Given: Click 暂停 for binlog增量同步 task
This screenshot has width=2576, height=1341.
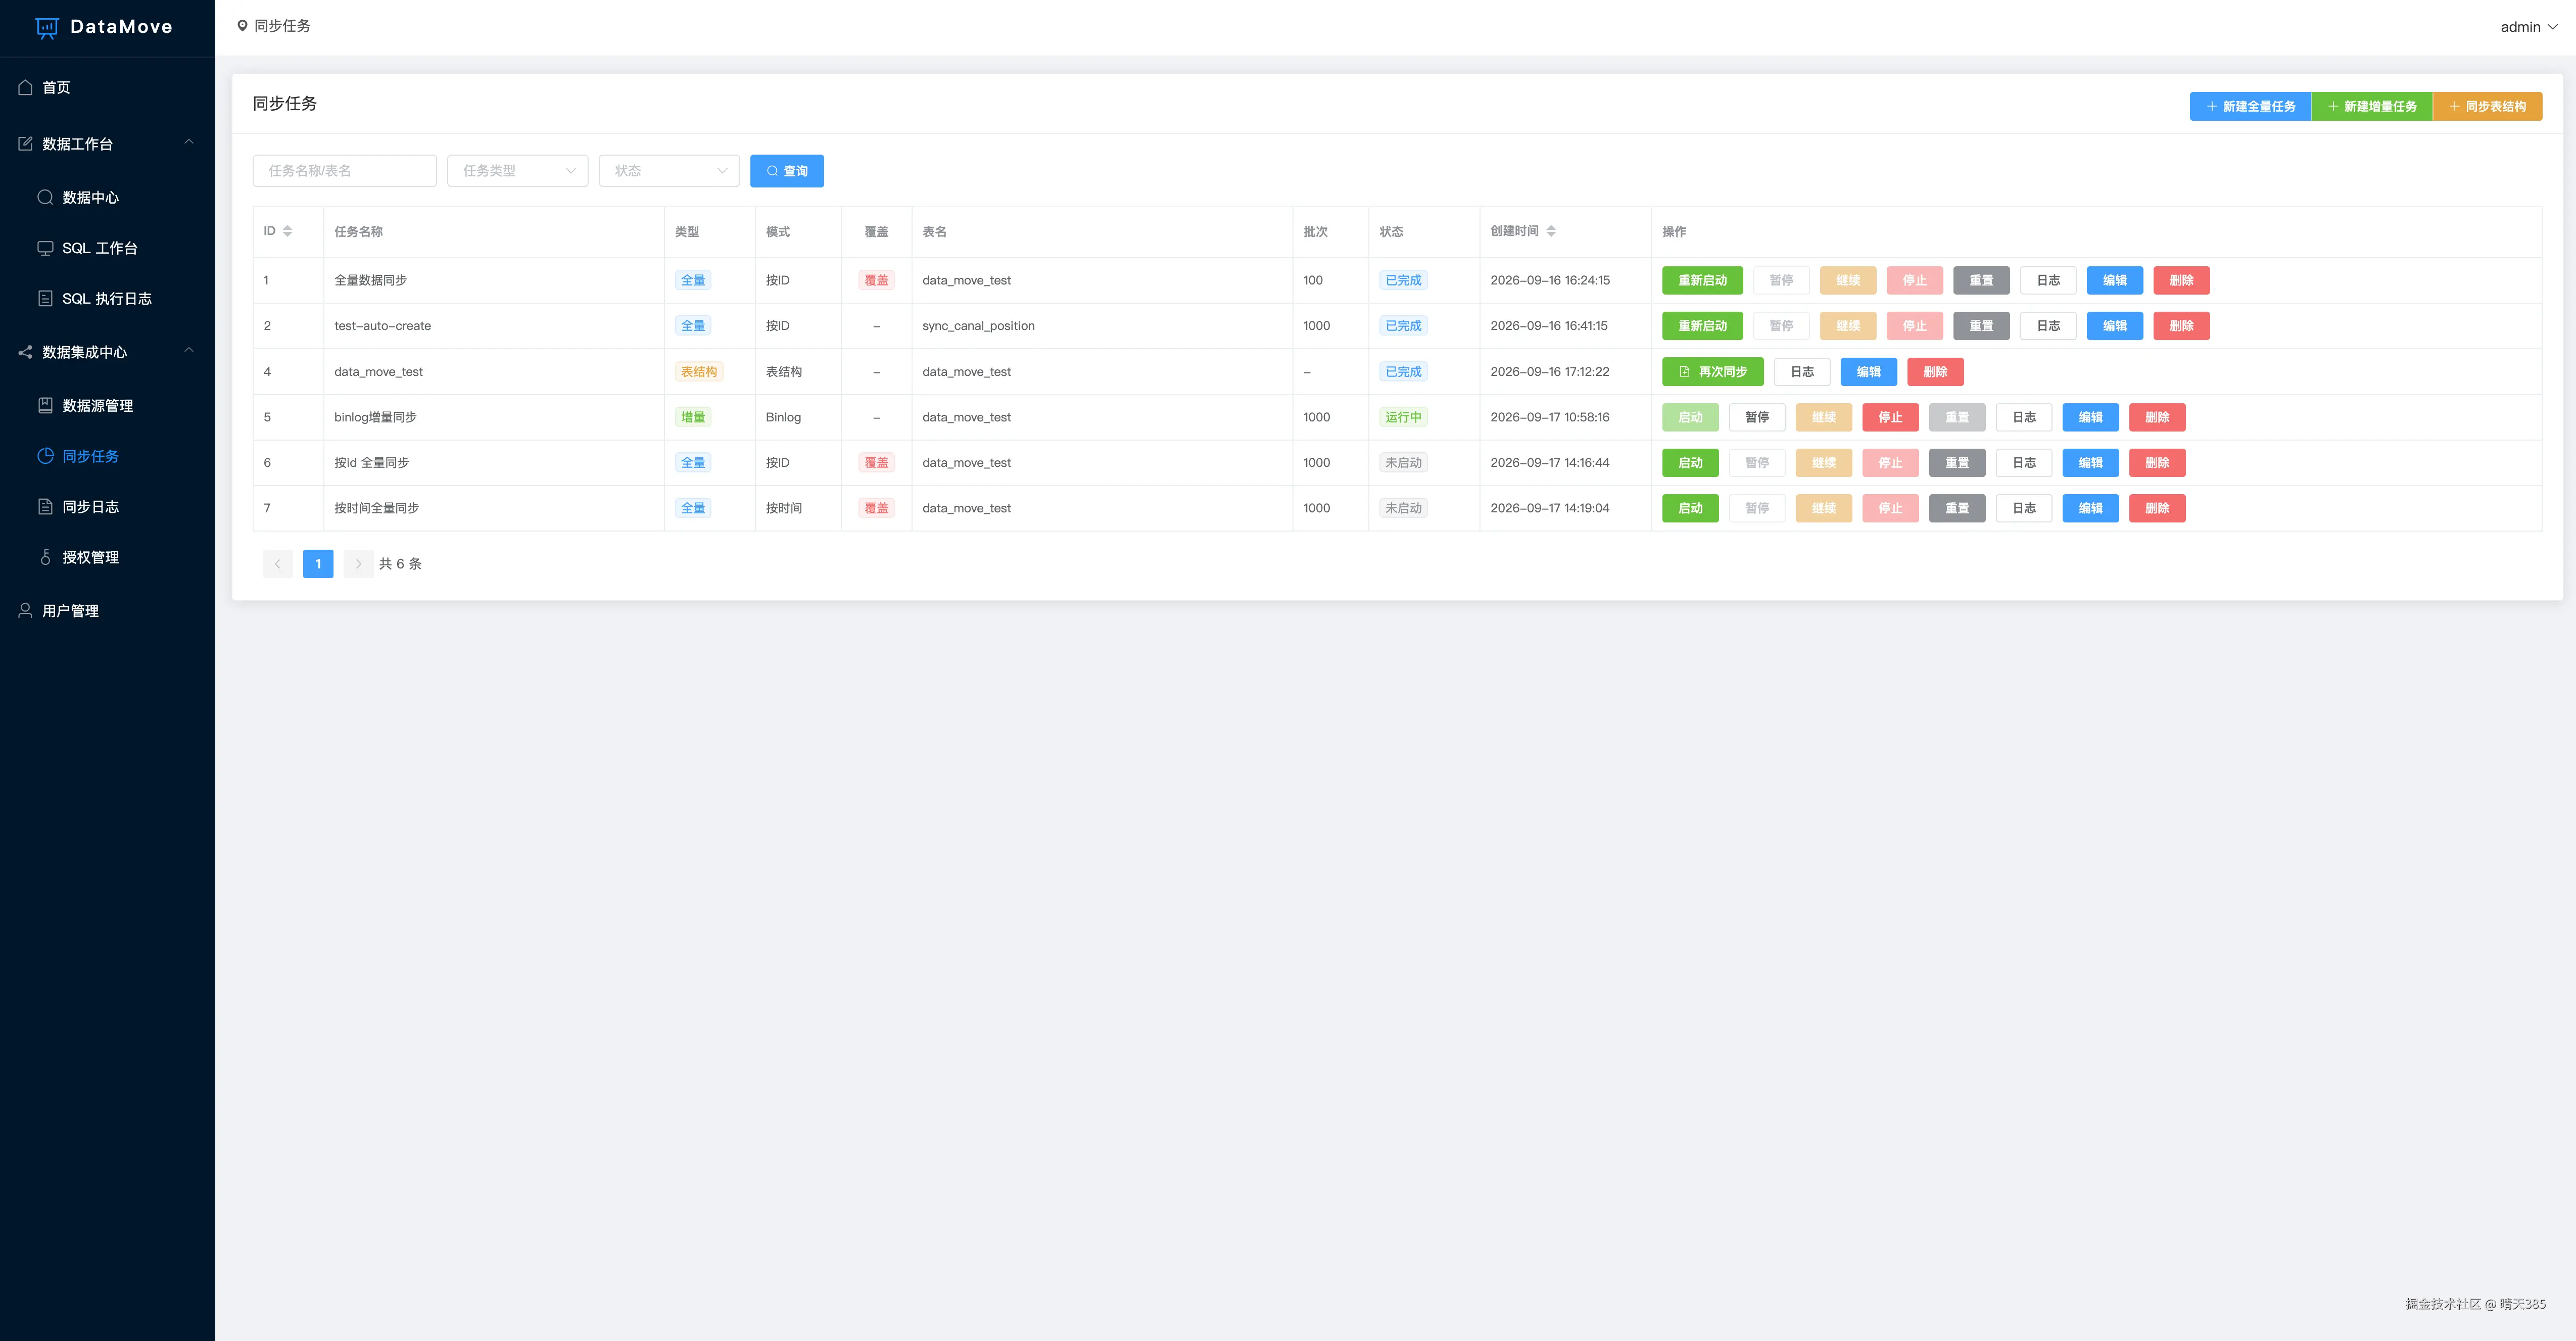Looking at the screenshot, I should (x=1757, y=417).
